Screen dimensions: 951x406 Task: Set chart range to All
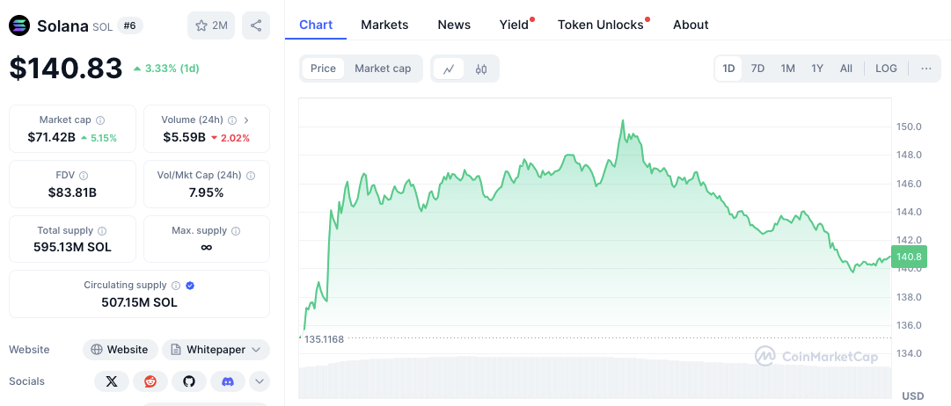tap(846, 69)
